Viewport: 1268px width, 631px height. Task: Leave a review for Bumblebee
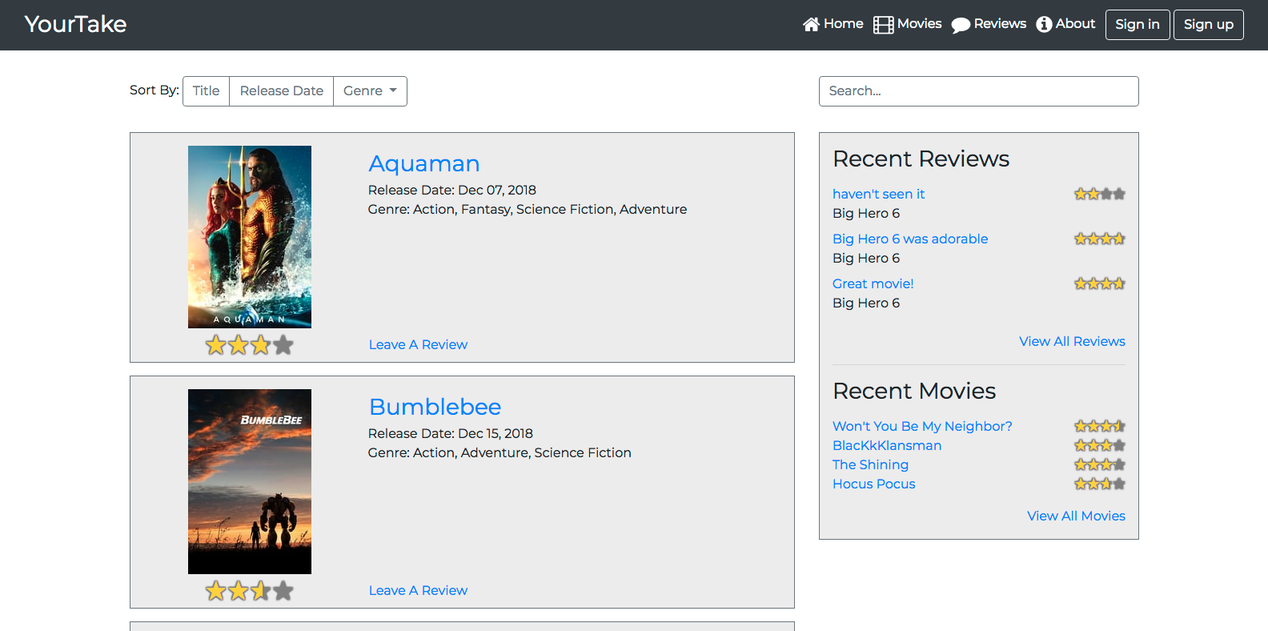[418, 590]
